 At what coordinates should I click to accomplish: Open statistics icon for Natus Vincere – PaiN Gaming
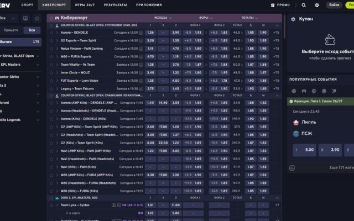(x=141, y=49)
